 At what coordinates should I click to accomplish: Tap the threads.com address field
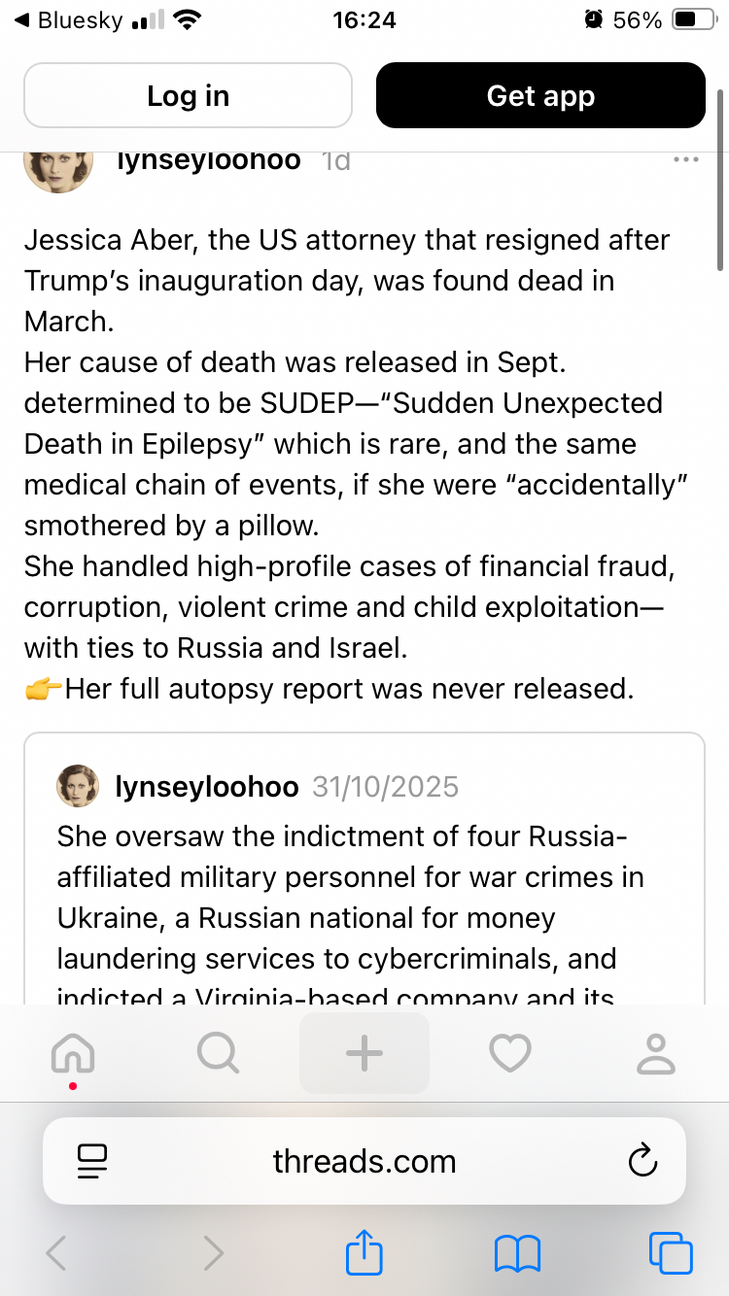tap(364, 1161)
